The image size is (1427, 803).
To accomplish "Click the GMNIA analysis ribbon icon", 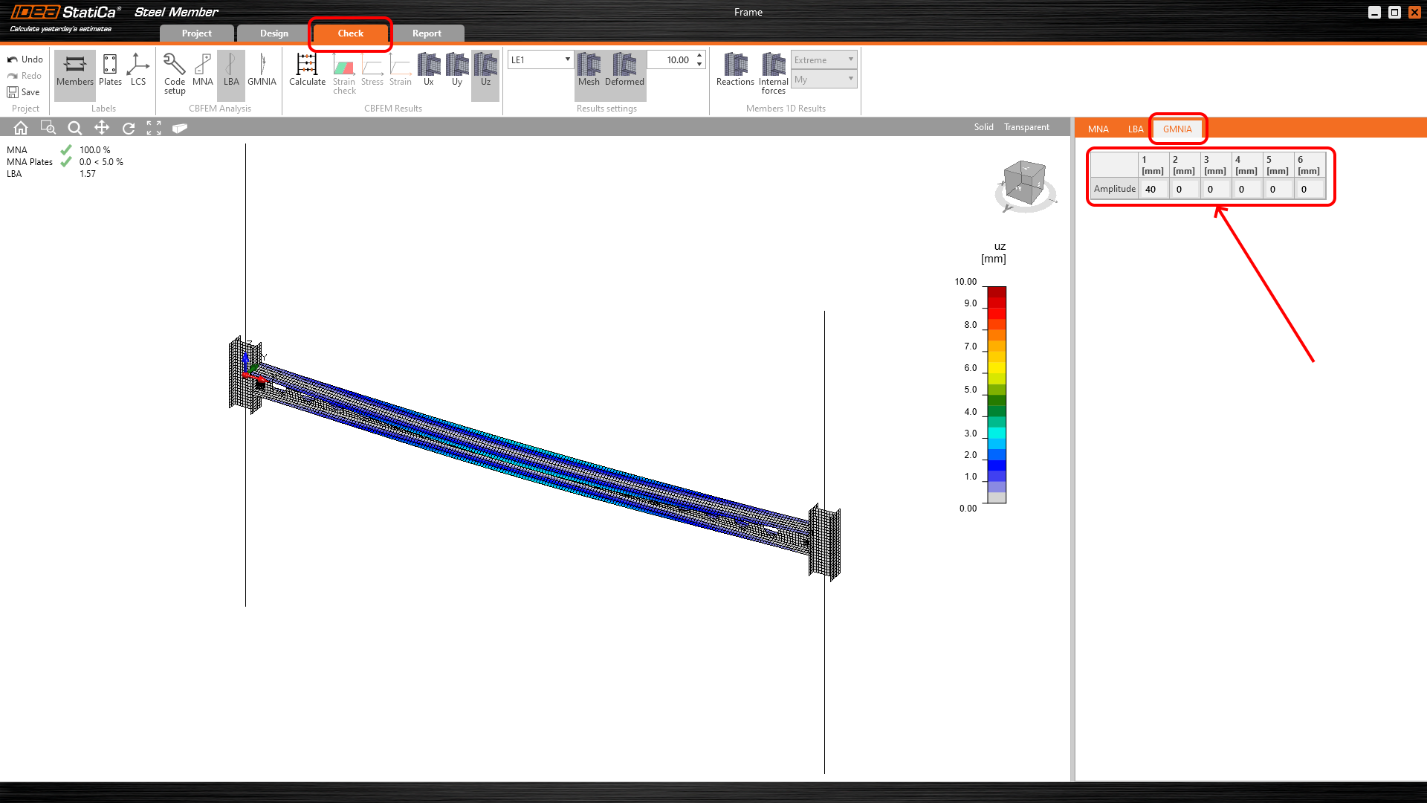I will pyautogui.click(x=262, y=70).
